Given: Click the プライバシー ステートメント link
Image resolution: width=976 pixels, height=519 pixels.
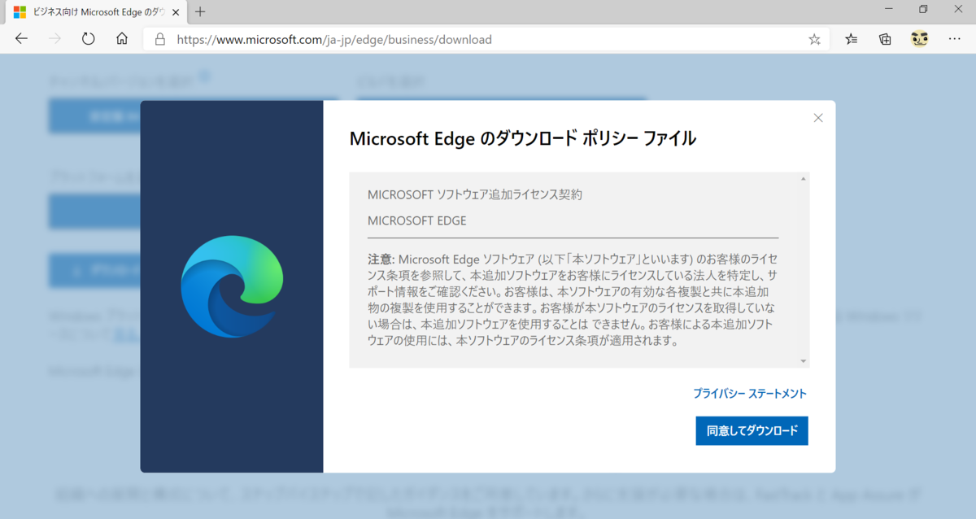Looking at the screenshot, I should click(750, 394).
